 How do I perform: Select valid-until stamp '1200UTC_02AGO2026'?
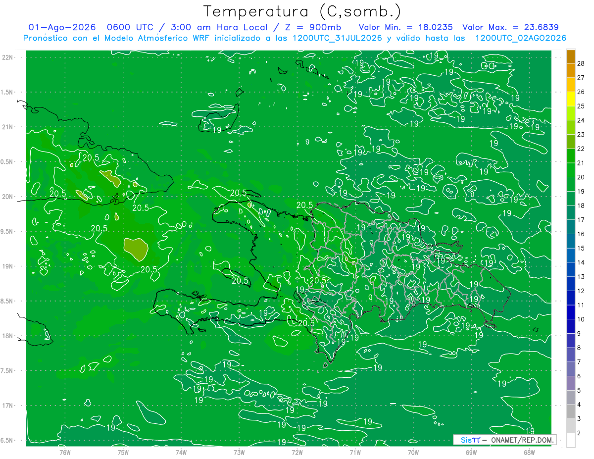(521, 38)
